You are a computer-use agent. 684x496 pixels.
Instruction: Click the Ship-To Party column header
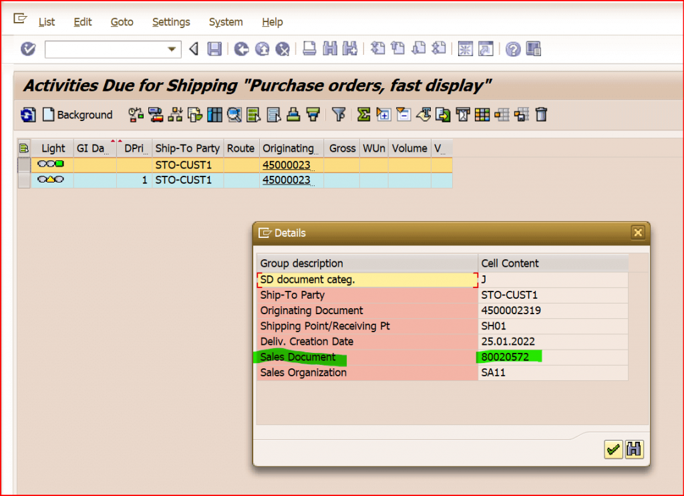click(x=188, y=148)
